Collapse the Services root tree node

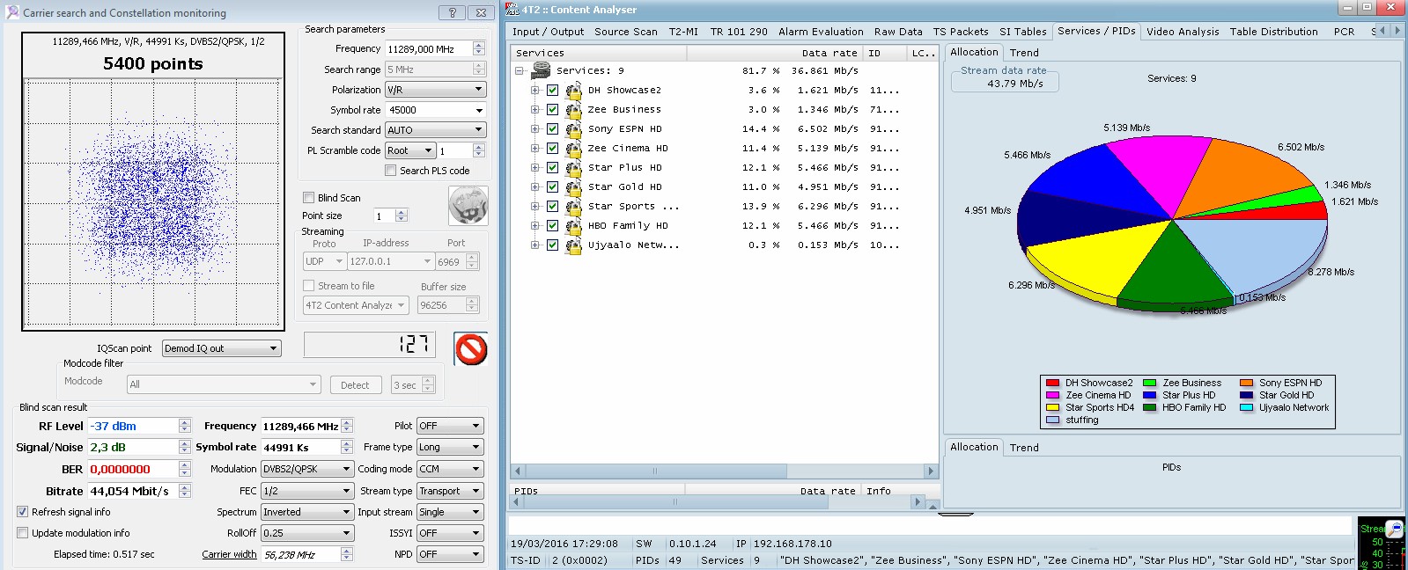click(x=520, y=70)
